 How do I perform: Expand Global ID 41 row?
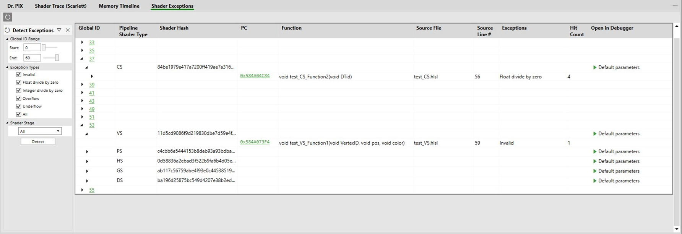(x=82, y=93)
